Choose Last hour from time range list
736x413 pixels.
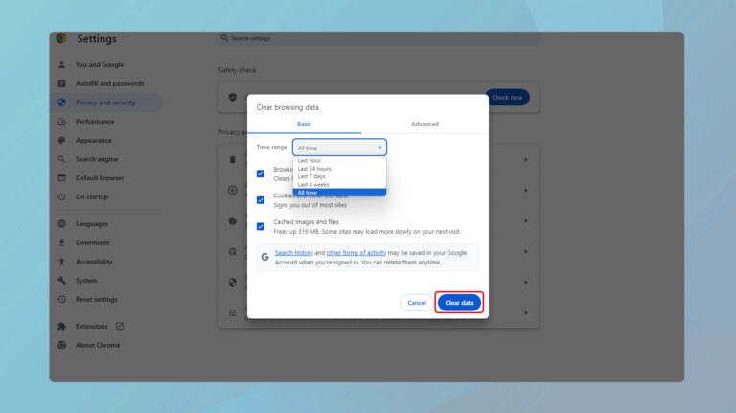tap(309, 161)
